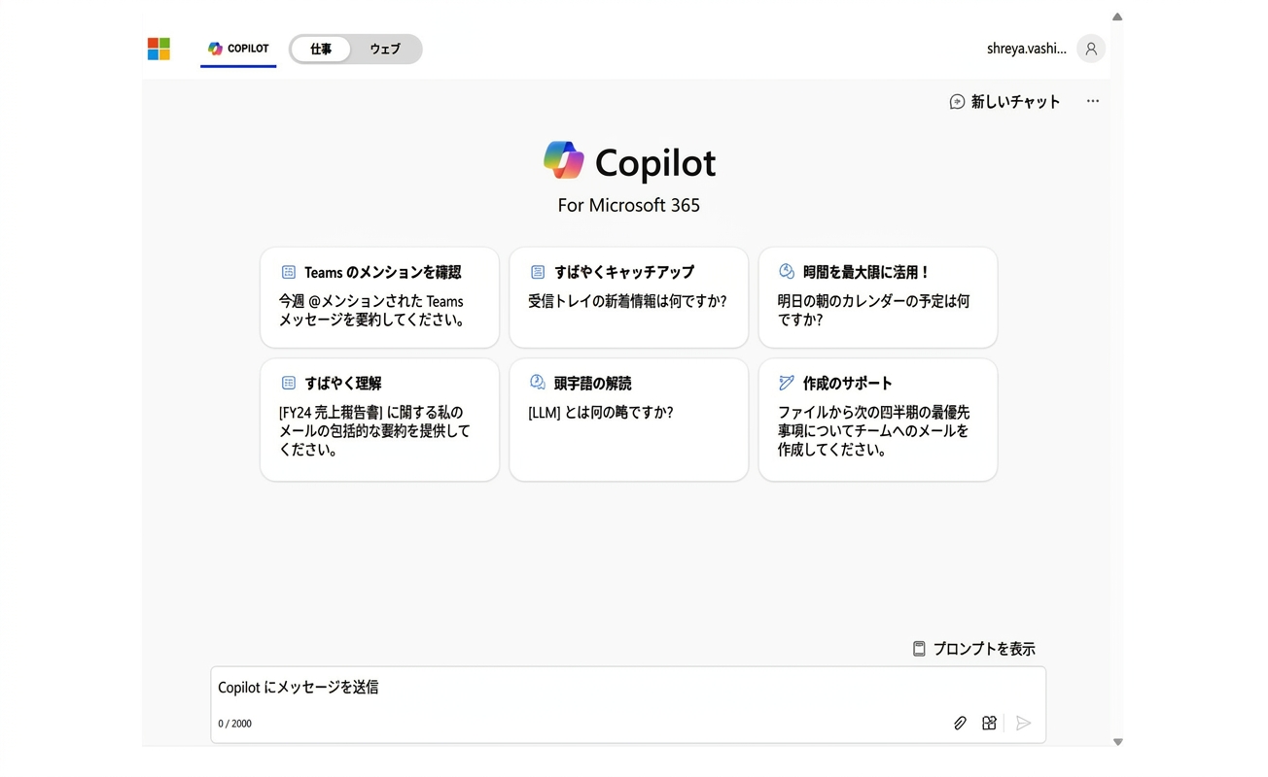Click the 時間を最大限に活用! card title
1268x777 pixels.
click(866, 272)
